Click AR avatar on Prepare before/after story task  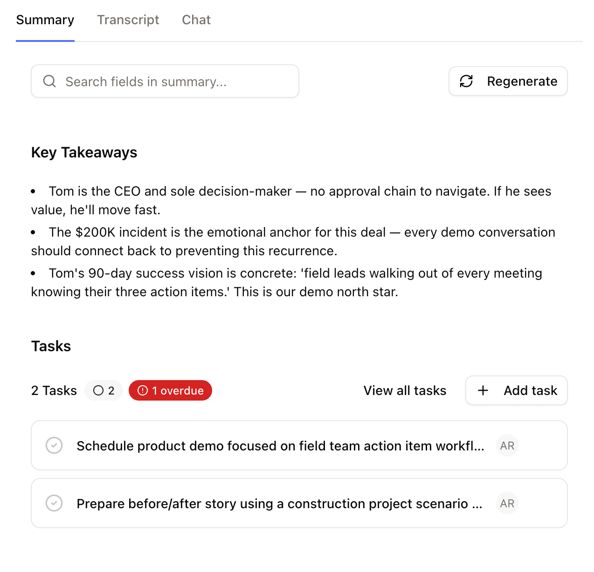tap(507, 503)
